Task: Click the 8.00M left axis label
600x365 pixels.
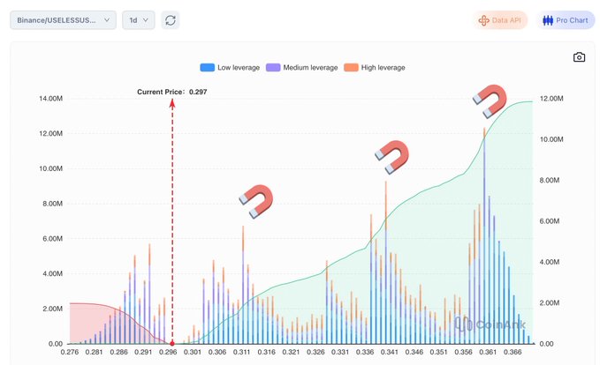Action: 52,204
